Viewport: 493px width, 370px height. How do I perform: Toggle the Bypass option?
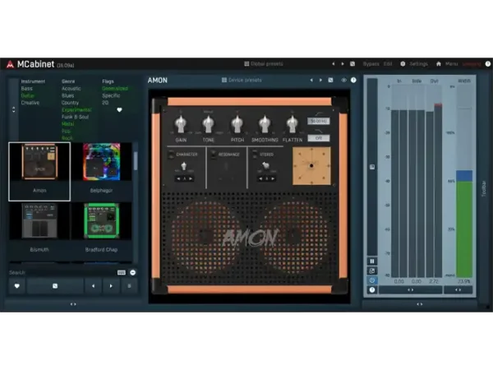click(x=371, y=64)
